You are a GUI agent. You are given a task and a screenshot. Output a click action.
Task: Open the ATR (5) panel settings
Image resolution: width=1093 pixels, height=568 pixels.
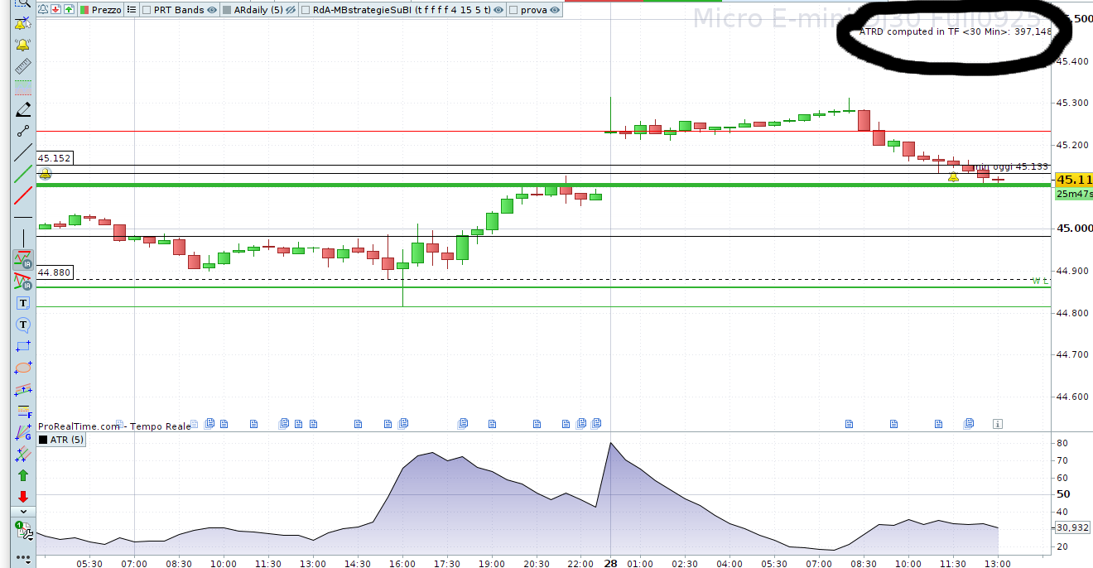tap(67, 440)
